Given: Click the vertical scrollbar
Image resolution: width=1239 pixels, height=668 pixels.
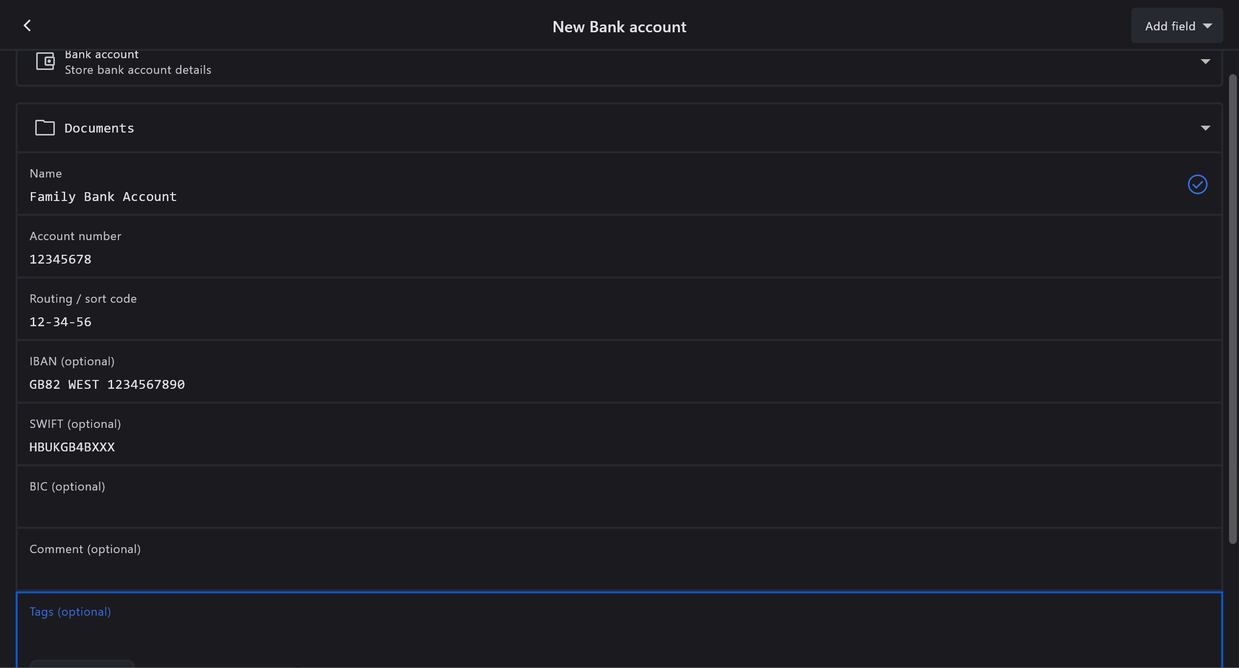Looking at the screenshot, I should coord(1233,308).
